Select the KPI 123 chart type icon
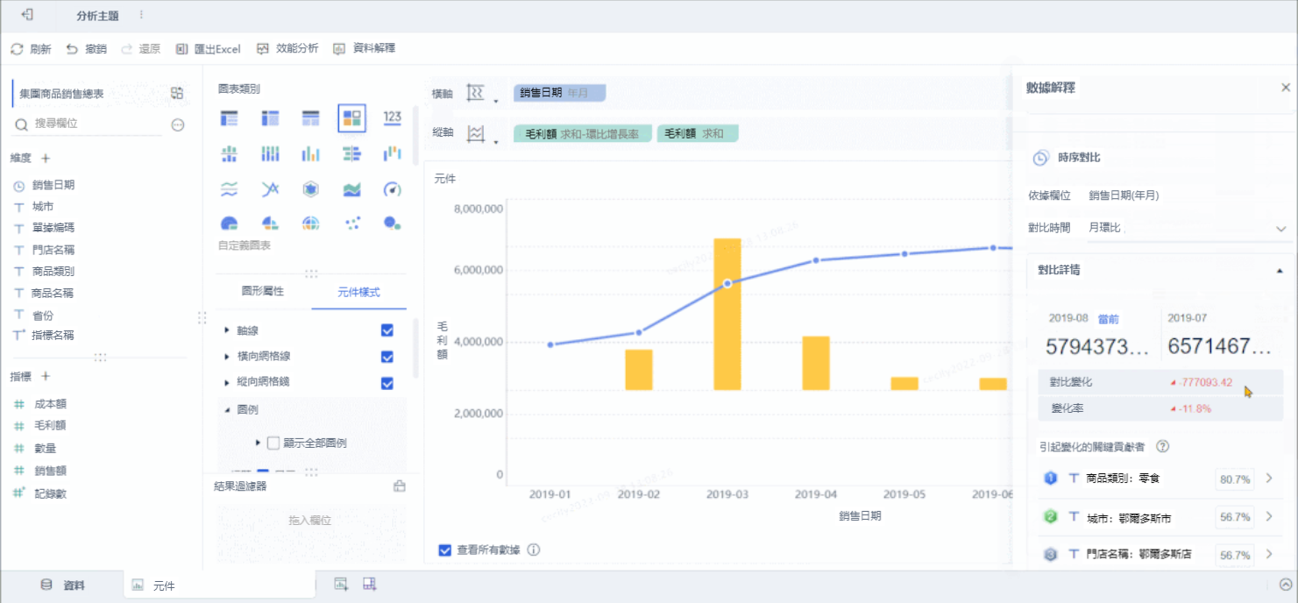Viewport: 1298px width, 603px height. [393, 117]
